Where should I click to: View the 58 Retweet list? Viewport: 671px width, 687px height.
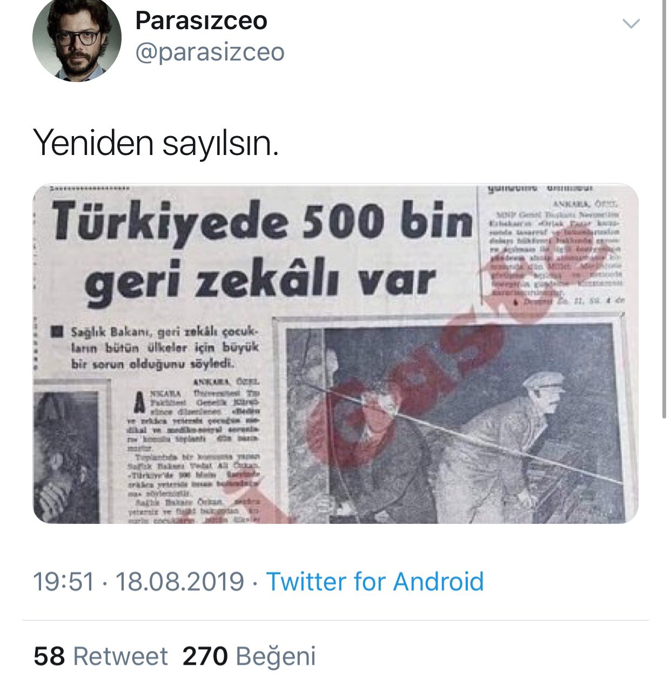coord(100,656)
